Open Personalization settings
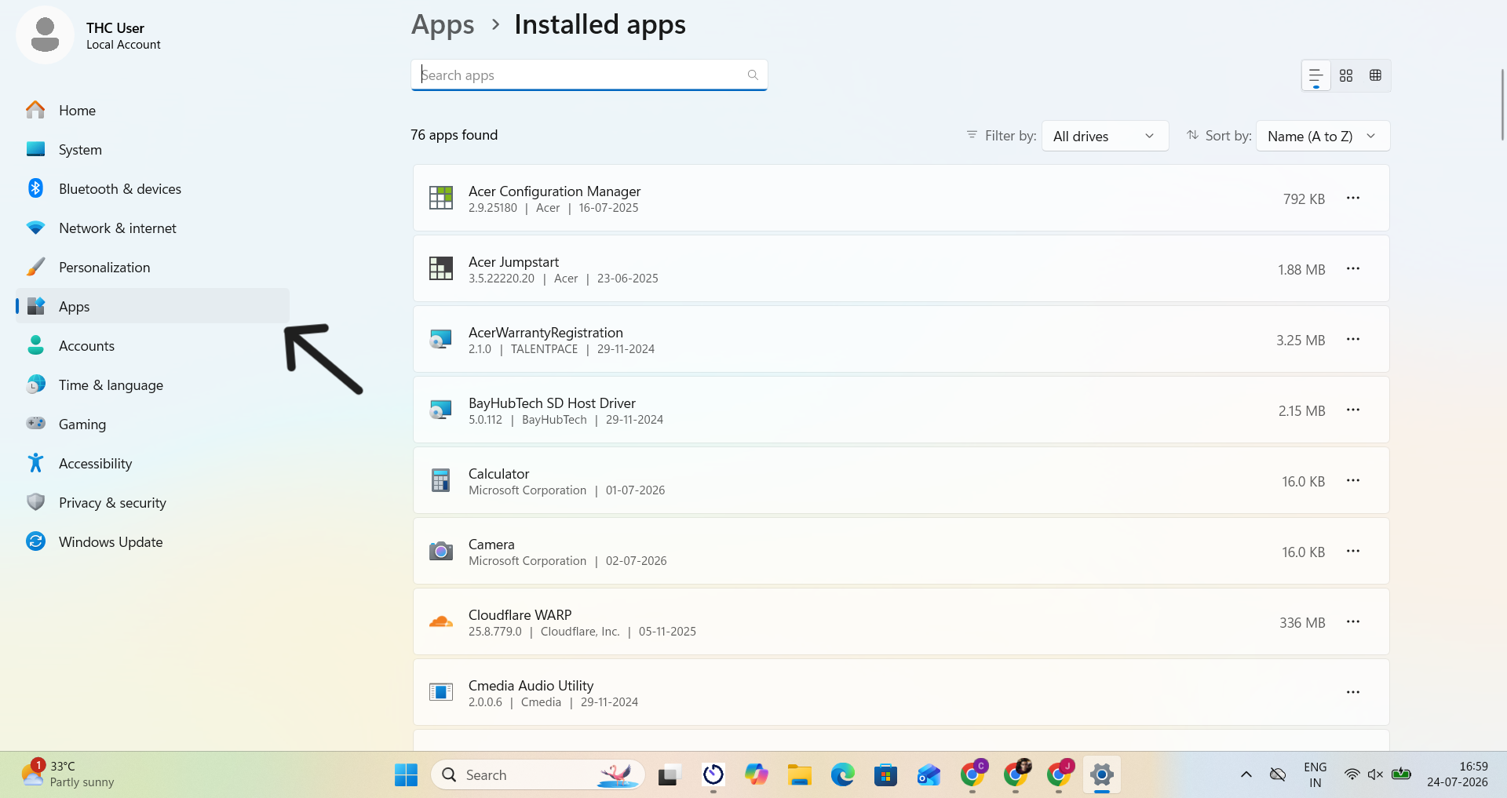This screenshot has width=1507, height=798. pyautogui.click(x=153, y=267)
